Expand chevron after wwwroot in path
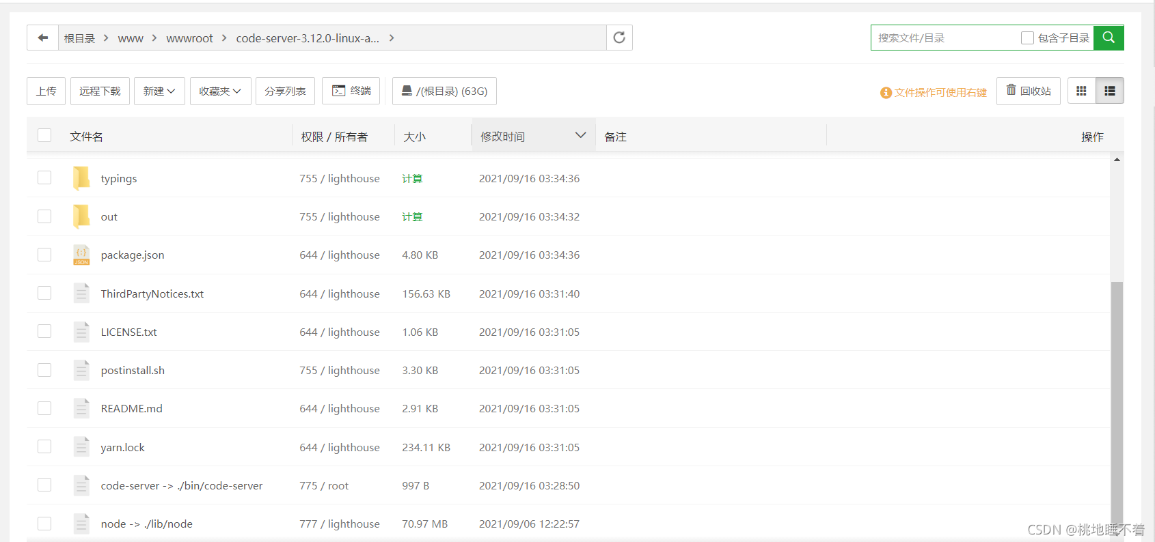Viewport: 1155px width, 542px height. coord(223,38)
